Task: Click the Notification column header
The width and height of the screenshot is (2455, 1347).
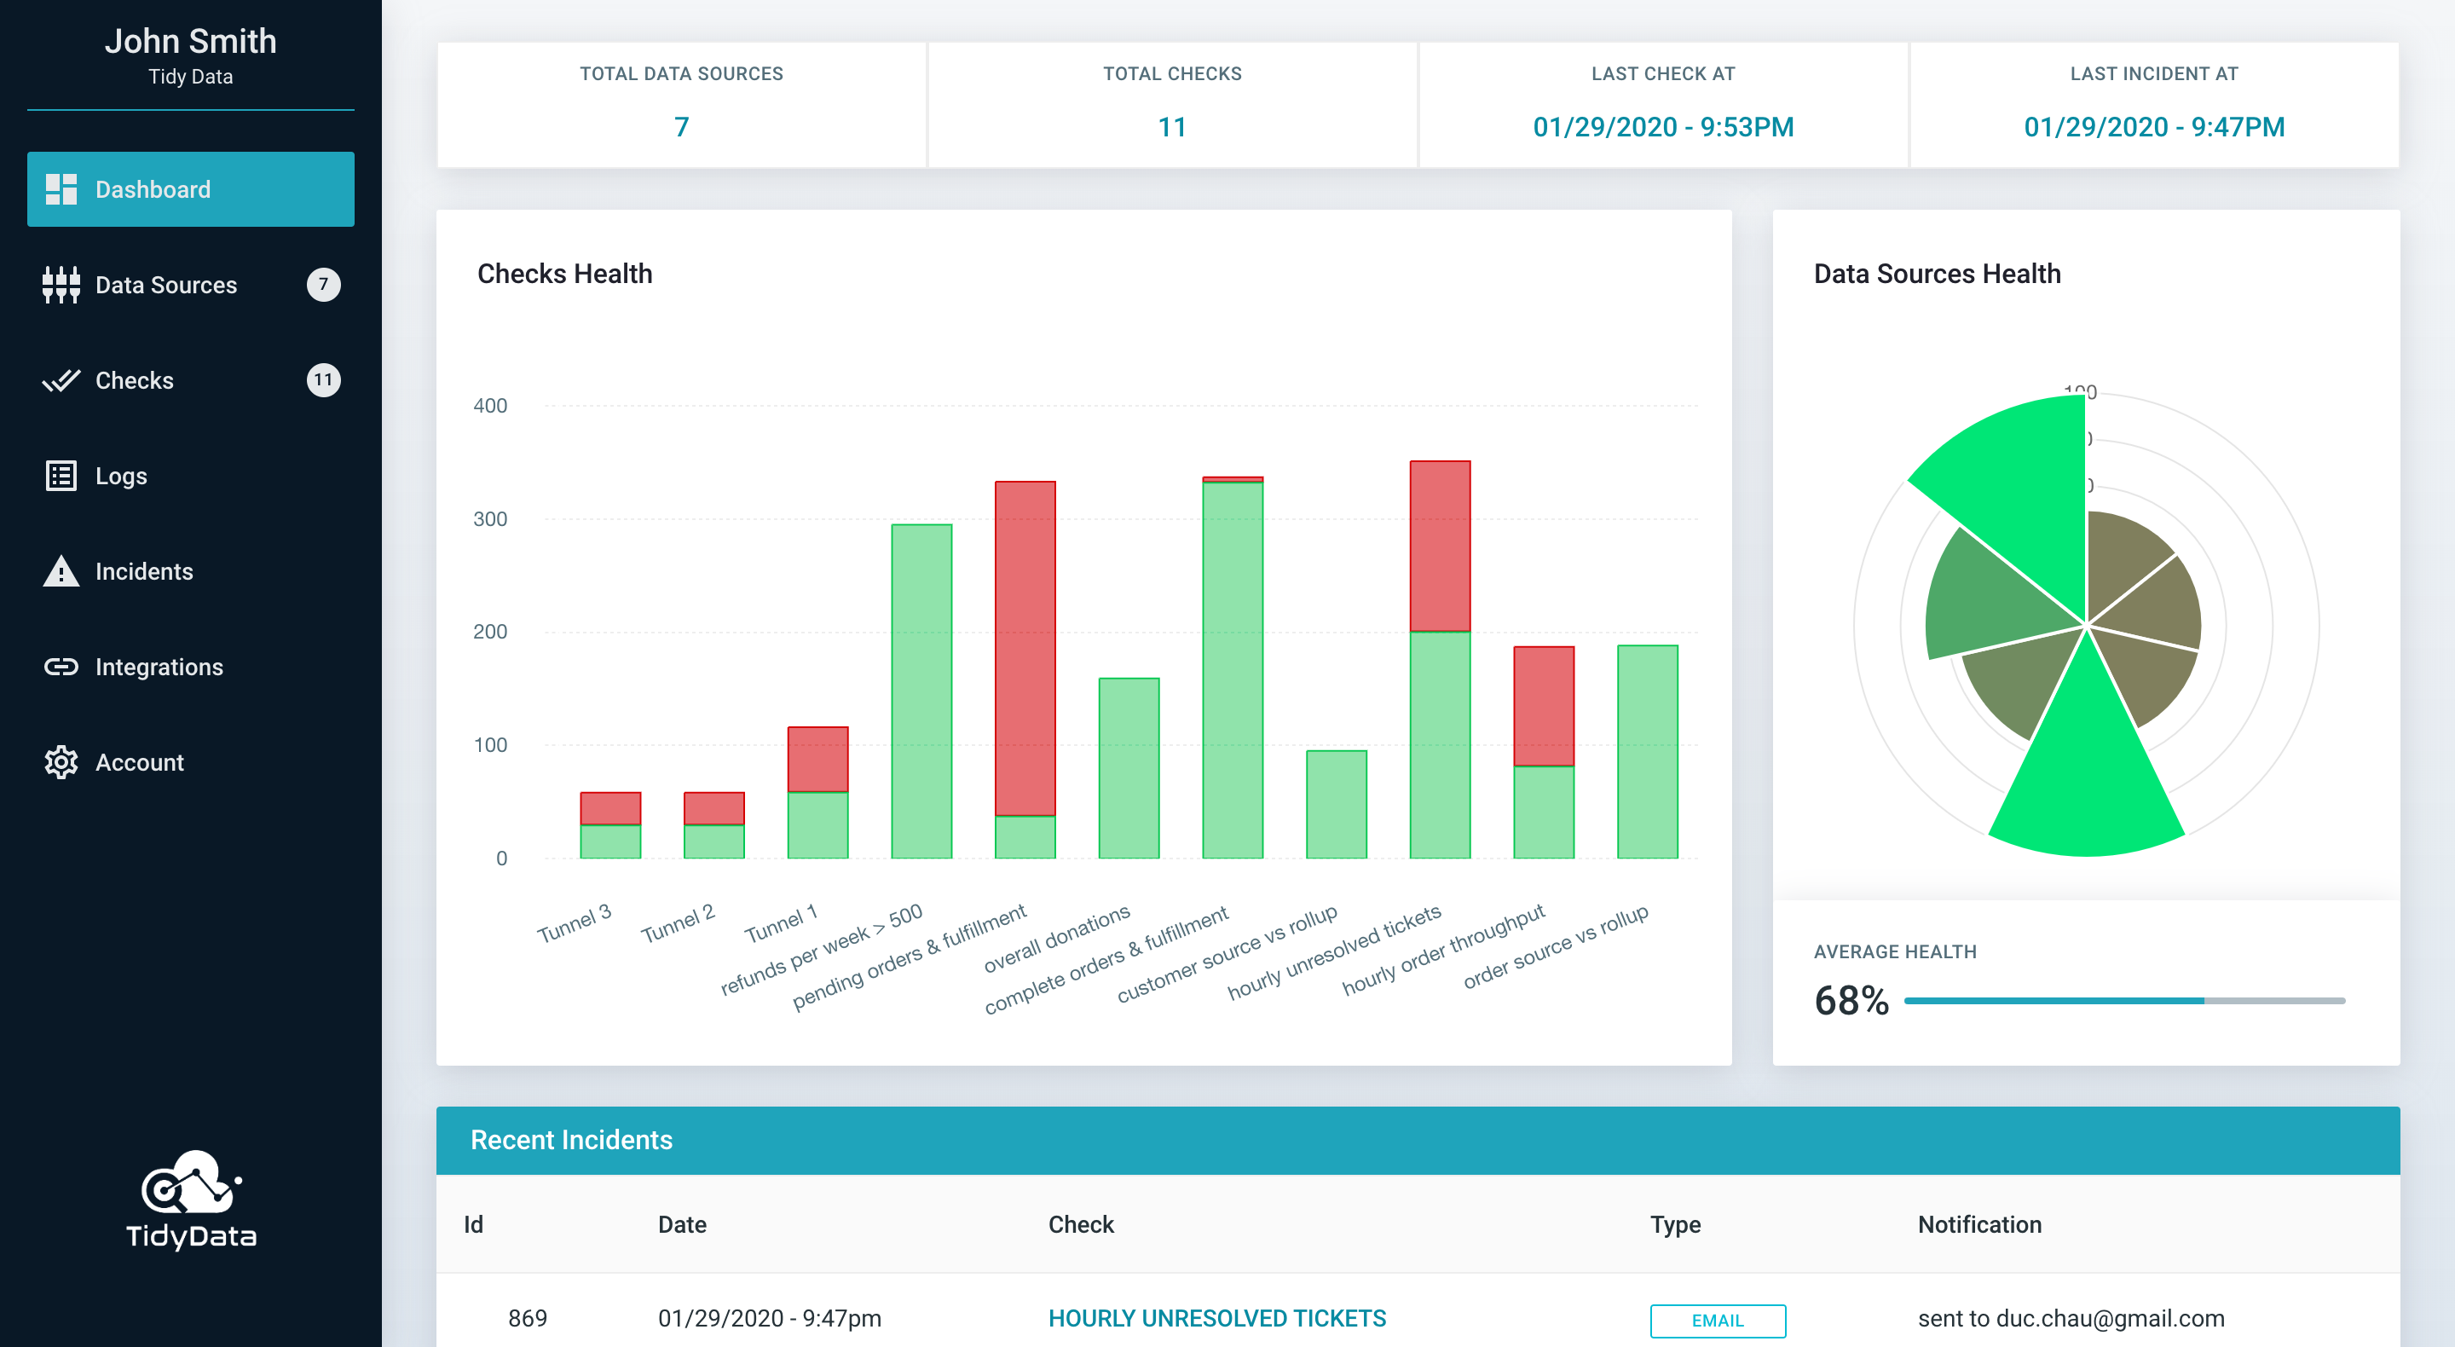Action: (x=1979, y=1224)
